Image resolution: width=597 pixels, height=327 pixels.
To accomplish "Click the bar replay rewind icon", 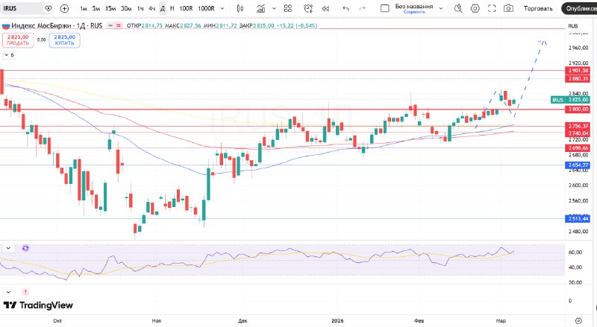I will (x=325, y=8).
